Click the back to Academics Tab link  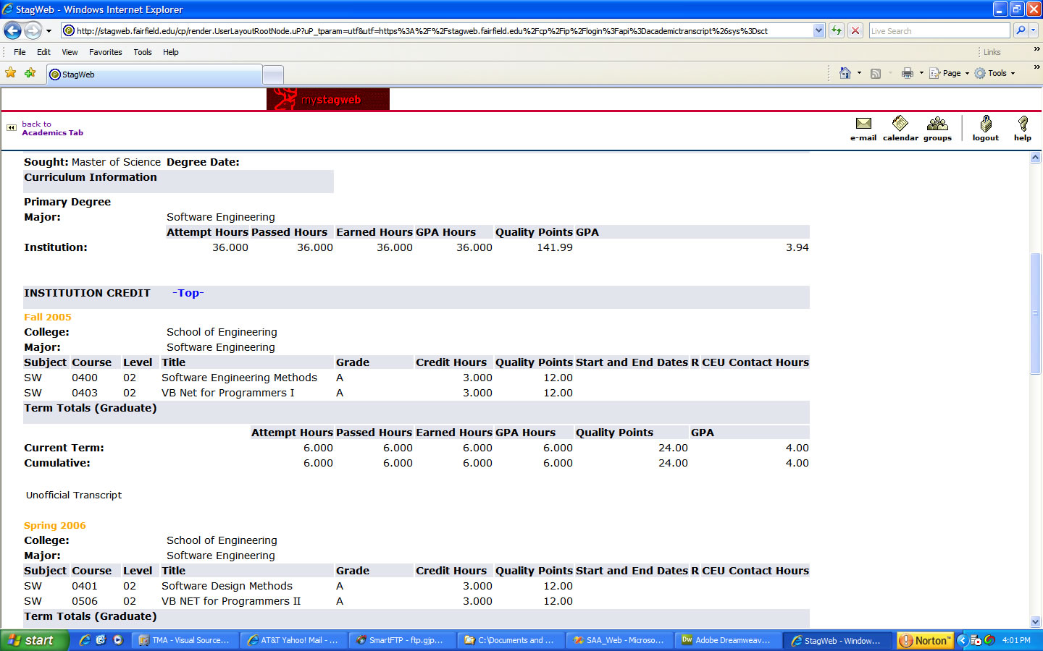coord(51,129)
